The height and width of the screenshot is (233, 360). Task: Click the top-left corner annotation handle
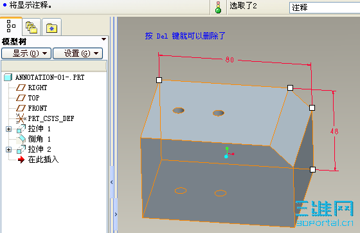coord(159,80)
